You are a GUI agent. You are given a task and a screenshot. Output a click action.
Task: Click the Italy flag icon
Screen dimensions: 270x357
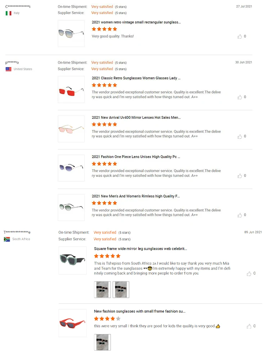point(8,13)
